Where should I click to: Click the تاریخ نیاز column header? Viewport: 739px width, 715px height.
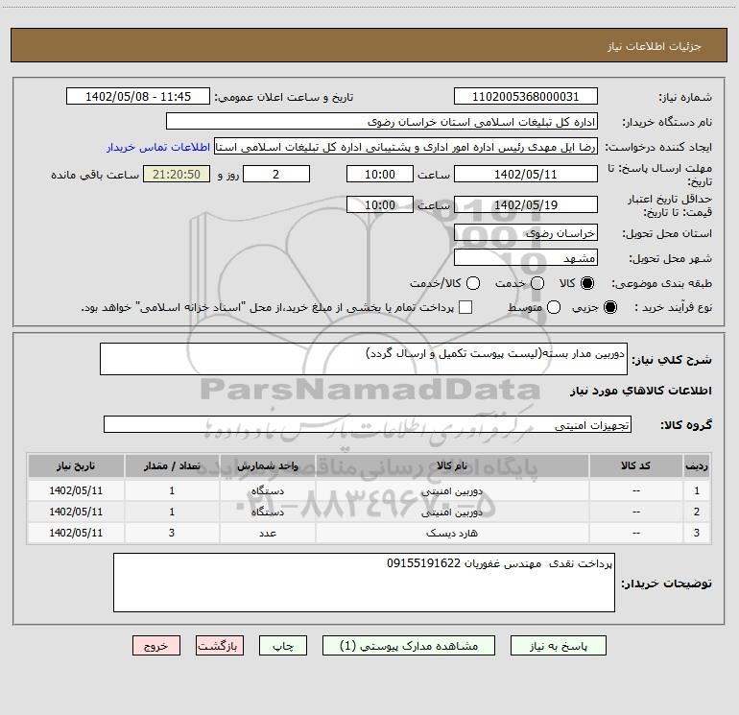pos(76,466)
